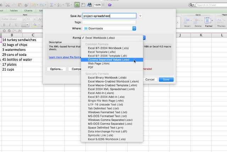Choose Web Page (.htm) format
This screenshot has width=227, height=152.
pos(112,64)
